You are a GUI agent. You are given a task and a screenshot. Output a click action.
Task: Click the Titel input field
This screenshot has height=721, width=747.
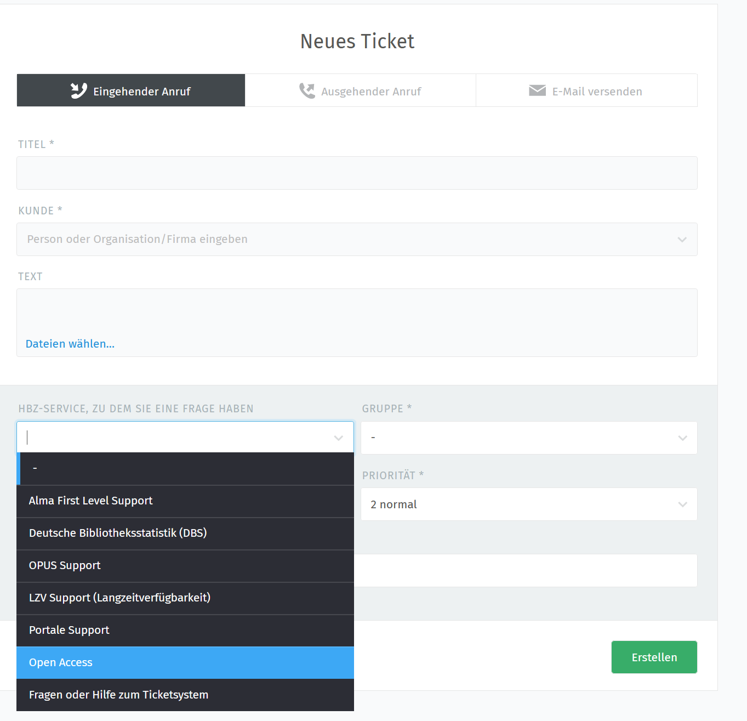point(357,173)
